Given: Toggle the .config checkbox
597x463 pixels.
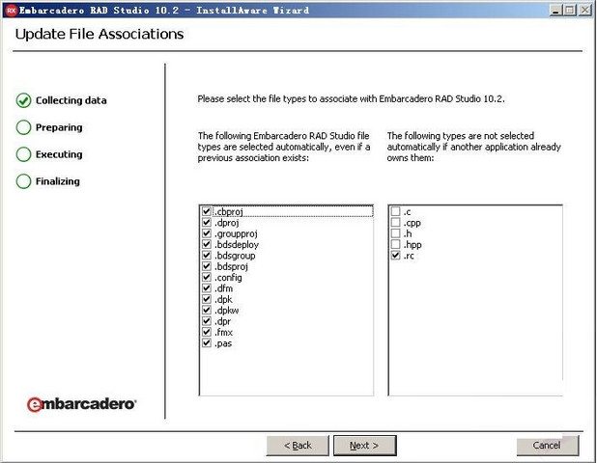Looking at the screenshot, I should pyautogui.click(x=207, y=277).
